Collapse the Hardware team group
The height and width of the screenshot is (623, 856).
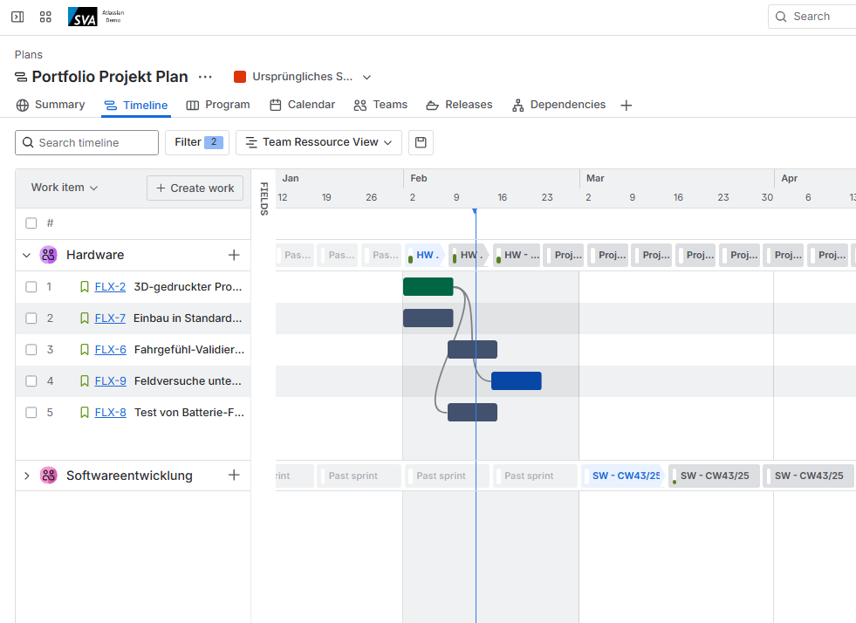(26, 256)
